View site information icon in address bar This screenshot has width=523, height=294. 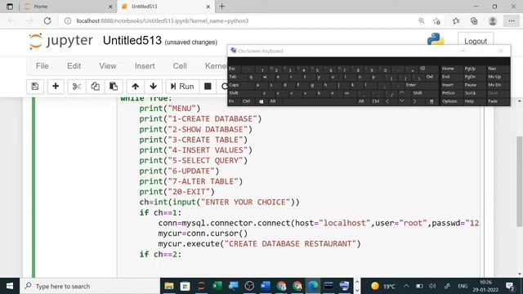coord(68,20)
